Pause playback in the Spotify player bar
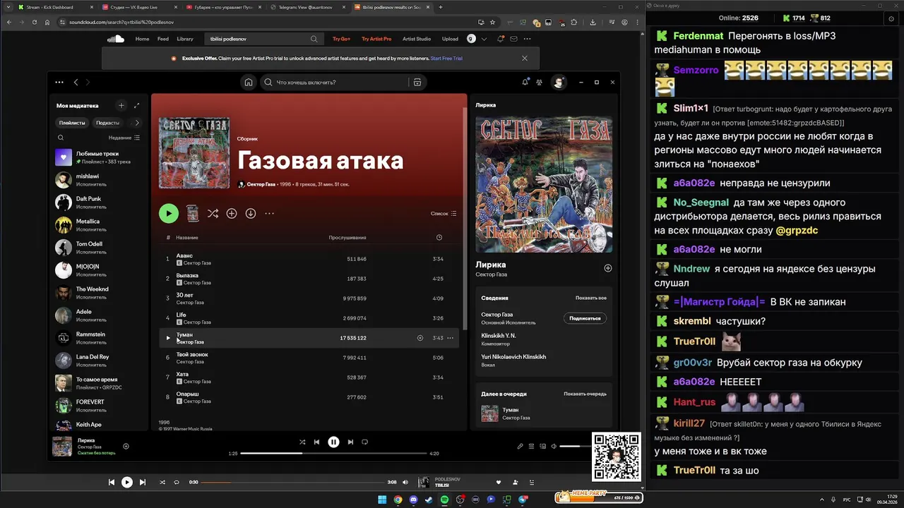This screenshot has height=508, width=904. [333, 442]
